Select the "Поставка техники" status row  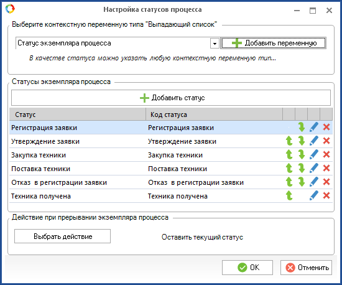[x=171, y=169]
